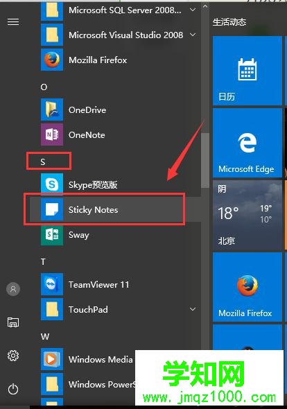Click the Power button icon
287x409 pixels.
pos(13,389)
